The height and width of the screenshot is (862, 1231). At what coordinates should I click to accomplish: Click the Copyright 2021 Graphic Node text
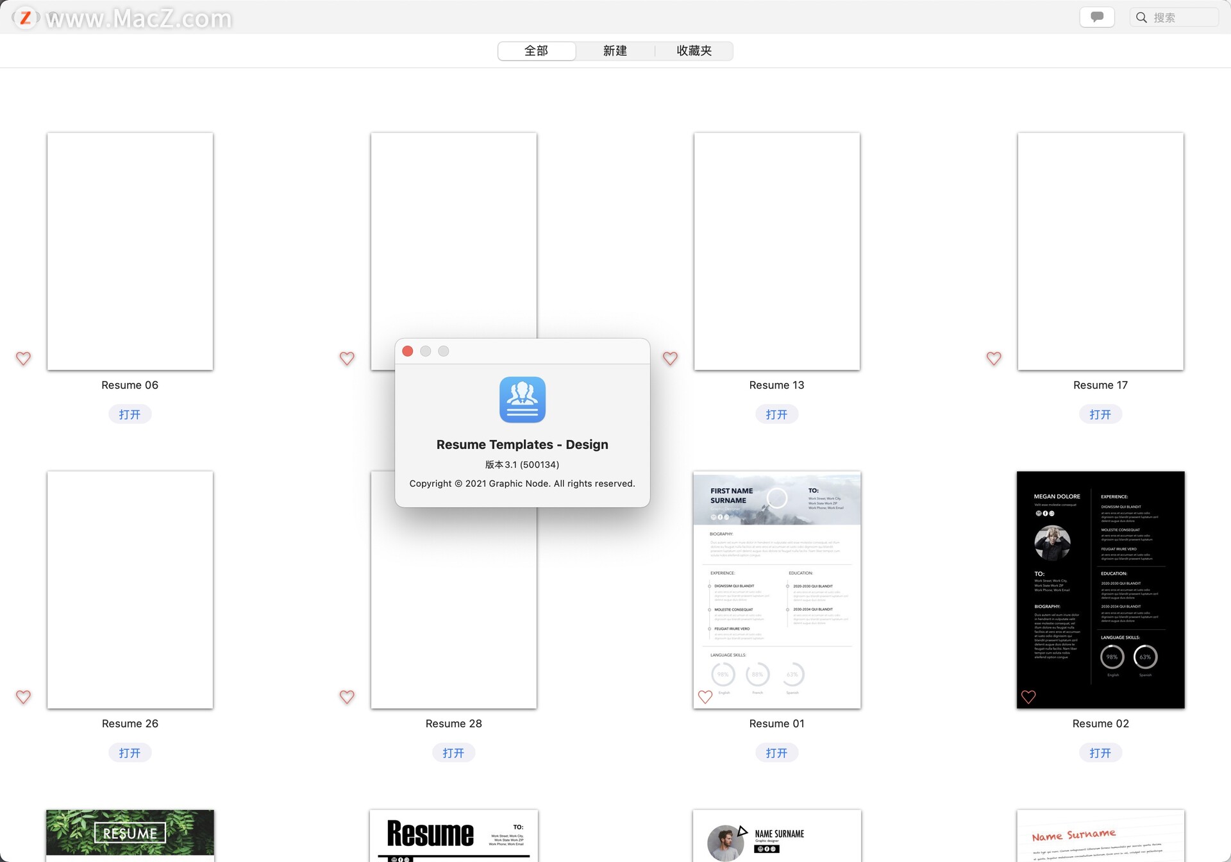(522, 484)
